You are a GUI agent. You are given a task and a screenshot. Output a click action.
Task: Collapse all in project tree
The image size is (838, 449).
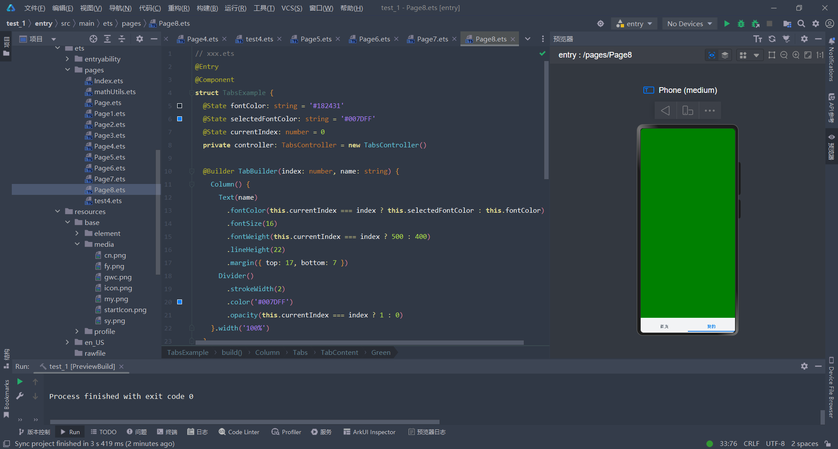pos(122,39)
